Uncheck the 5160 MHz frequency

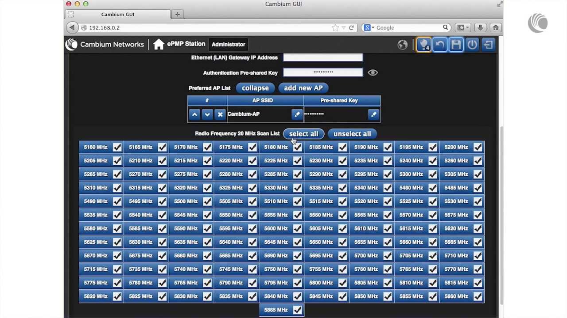117,147
